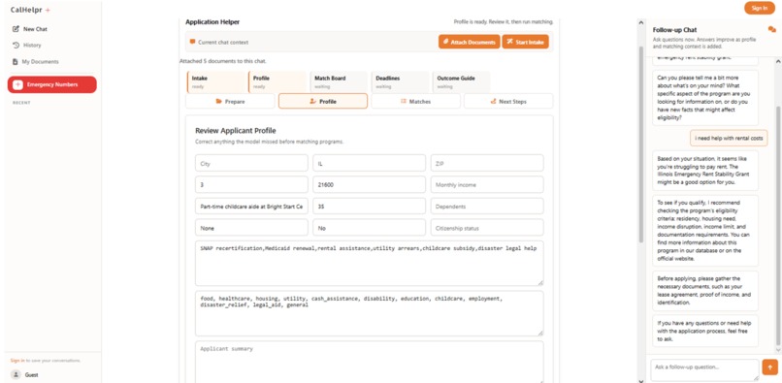Click the City input field
This screenshot has height=383, width=782.
(251, 163)
